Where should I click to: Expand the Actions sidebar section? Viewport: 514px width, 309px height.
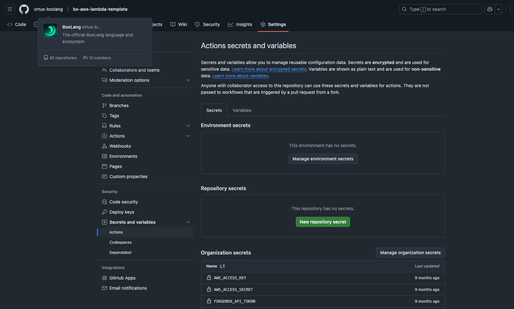[x=188, y=136]
